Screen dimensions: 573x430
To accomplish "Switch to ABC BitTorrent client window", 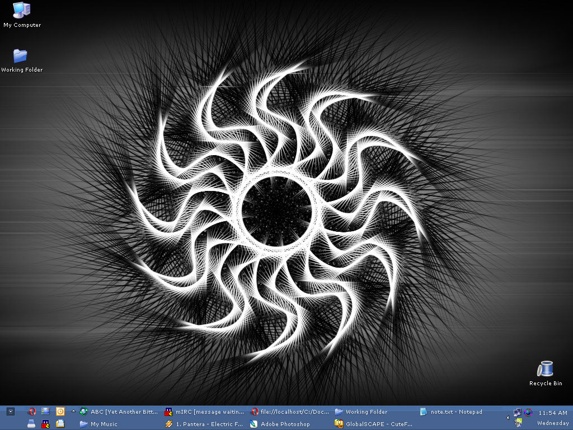I will (x=119, y=412).
